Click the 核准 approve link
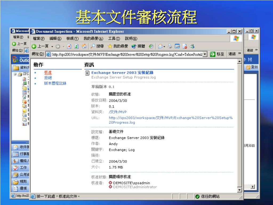Viewport: 273px width, 205px height. [48, 73]
